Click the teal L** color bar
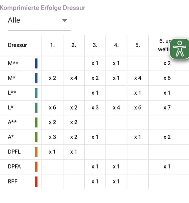The height and width of the screenshot is (203, 189). point(36,93)
